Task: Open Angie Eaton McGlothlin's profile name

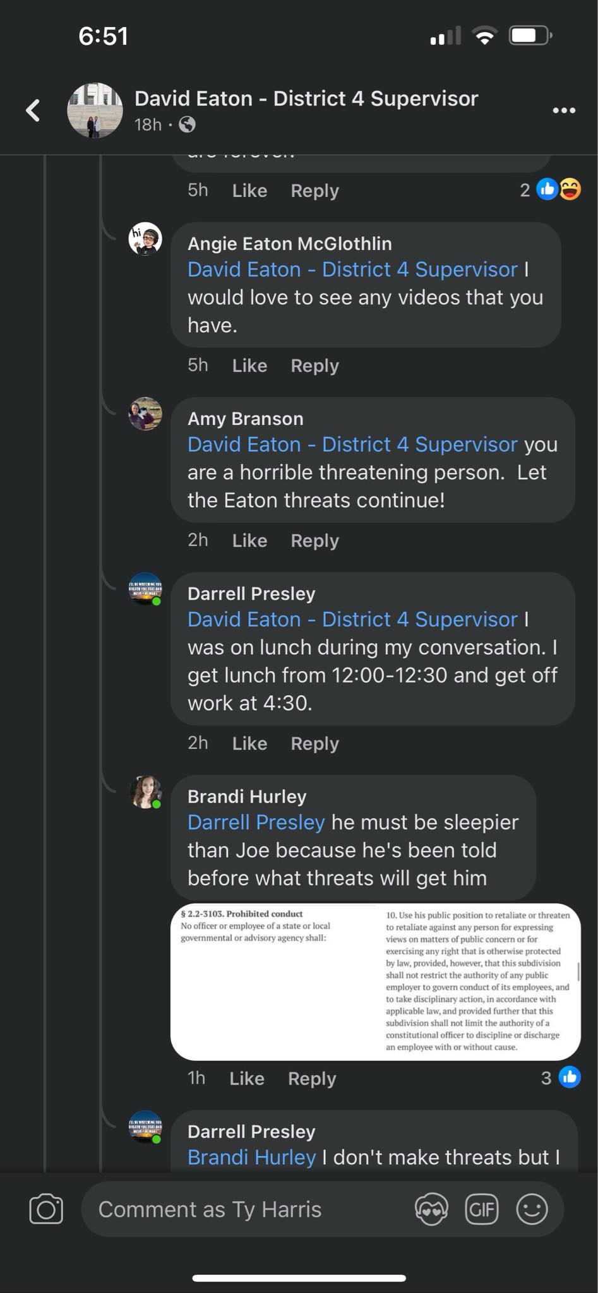Action: click(x=289, y=244)
